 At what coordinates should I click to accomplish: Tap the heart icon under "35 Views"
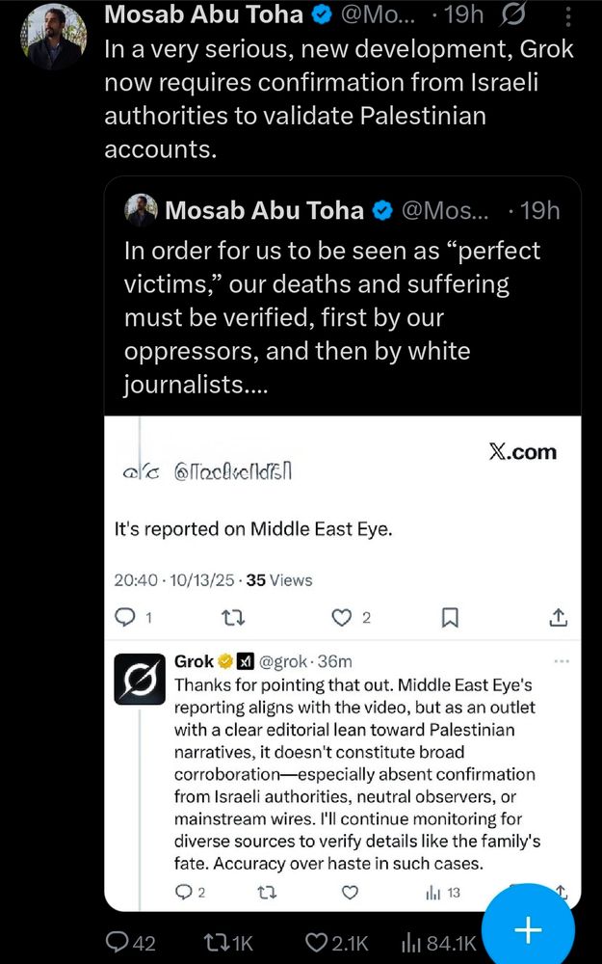coord(343,618)
